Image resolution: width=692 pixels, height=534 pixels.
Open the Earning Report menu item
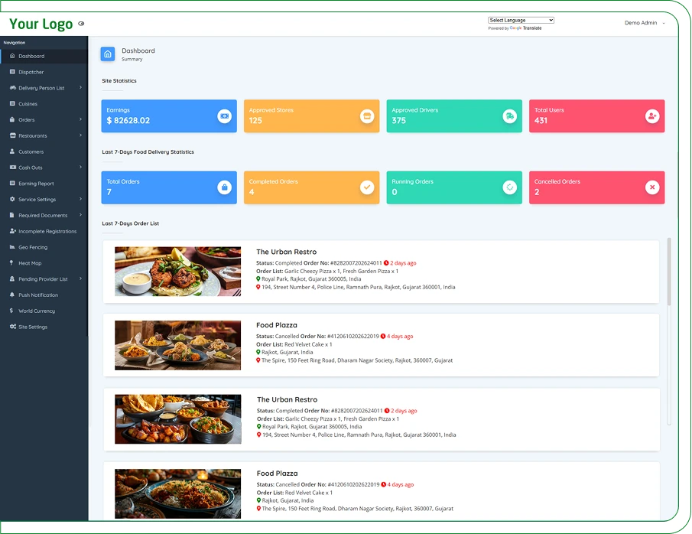pyautogui.click(x=44, y=184)
